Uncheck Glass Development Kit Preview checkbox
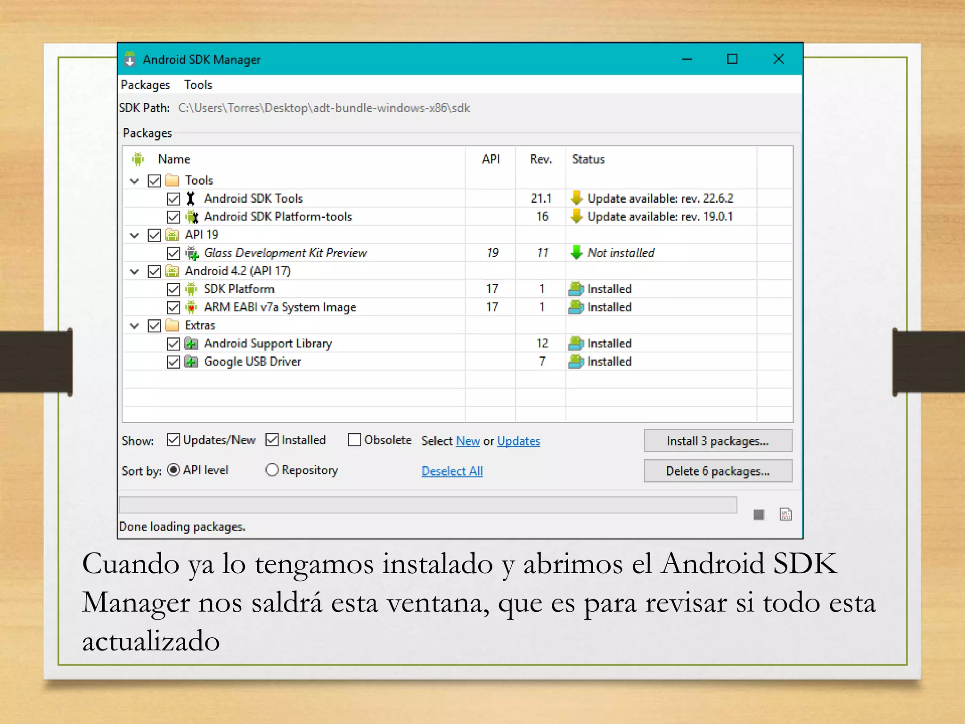The image size is (965, 724). [173, 253]
